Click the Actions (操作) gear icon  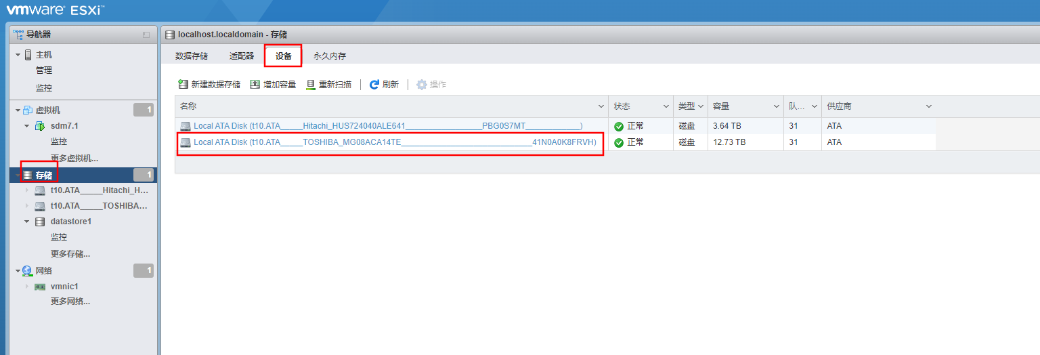(422, 85)
